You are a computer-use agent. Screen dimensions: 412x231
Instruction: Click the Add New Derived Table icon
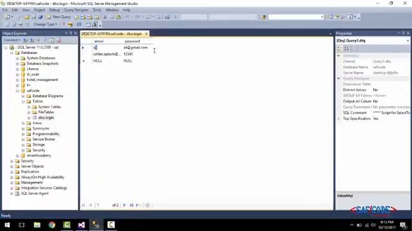(x=95, y=24)
